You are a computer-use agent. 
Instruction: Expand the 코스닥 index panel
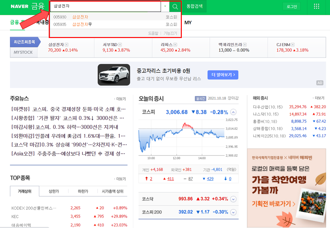click(233, 199)
